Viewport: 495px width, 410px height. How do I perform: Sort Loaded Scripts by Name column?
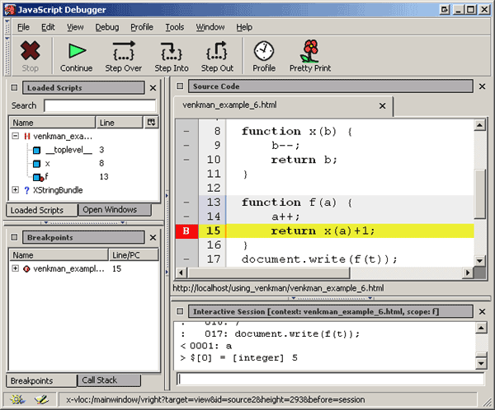(x=52, y=123)
